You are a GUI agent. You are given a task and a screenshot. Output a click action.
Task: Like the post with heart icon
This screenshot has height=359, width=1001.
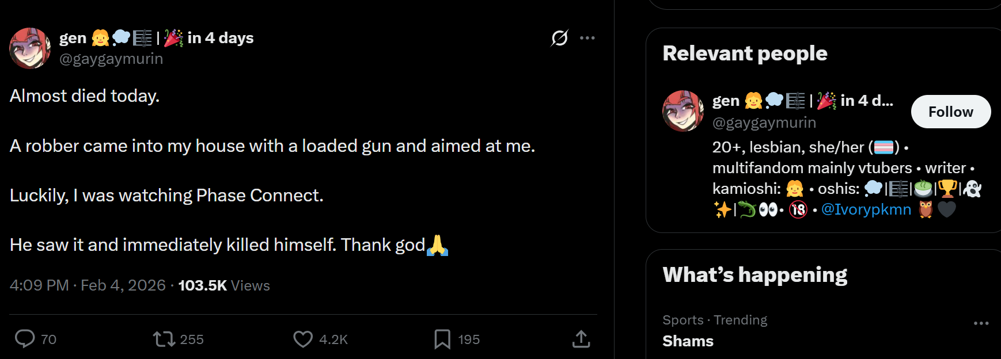303,339
